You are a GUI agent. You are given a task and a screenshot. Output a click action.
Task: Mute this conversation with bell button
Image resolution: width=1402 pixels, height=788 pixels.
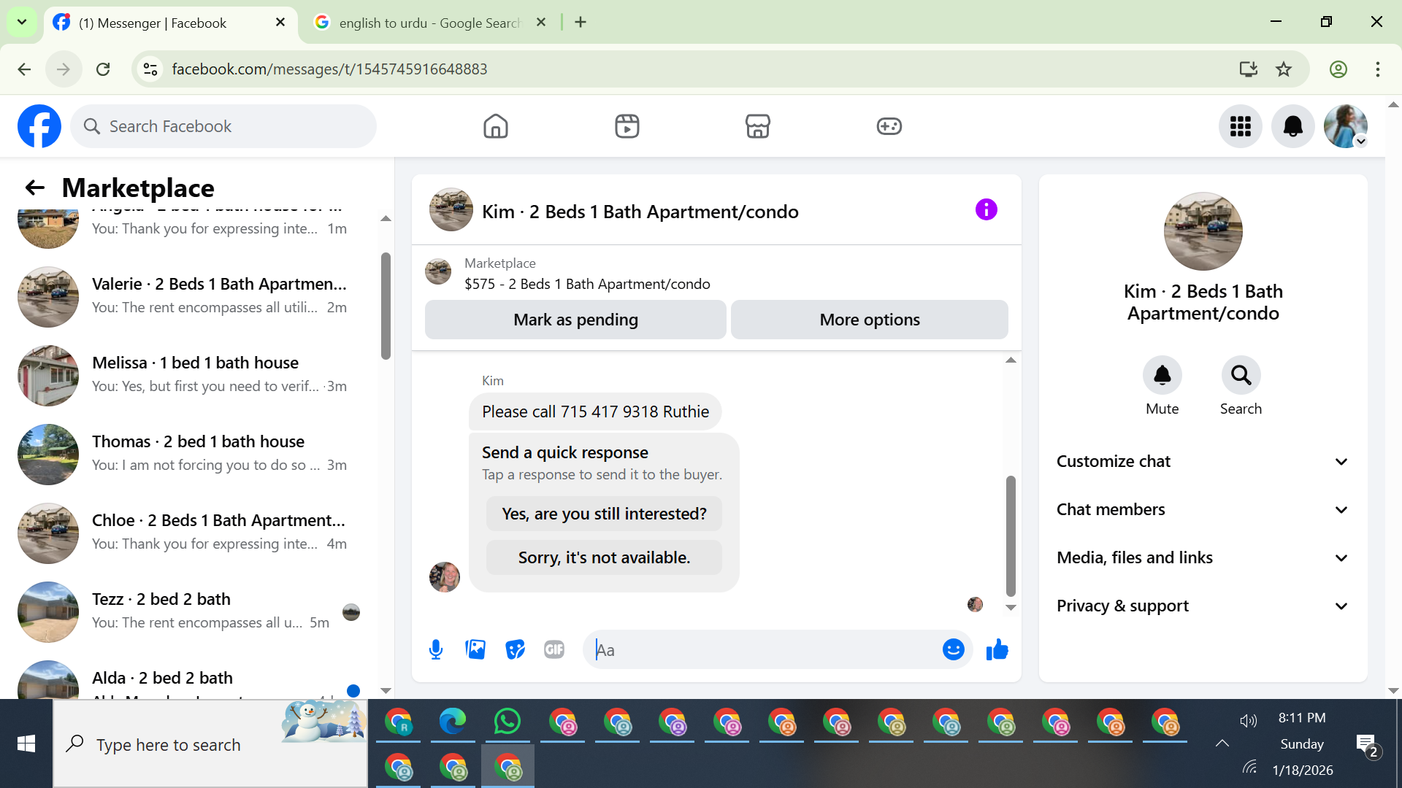coord(1162,376)
